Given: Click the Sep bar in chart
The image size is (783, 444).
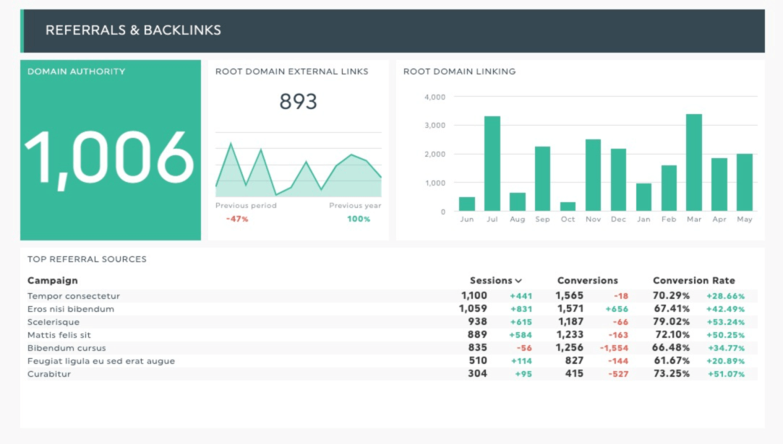Looking at the screenshot, I should click(542, 178).
